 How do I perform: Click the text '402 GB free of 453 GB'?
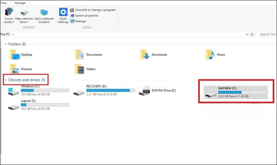(x=35, y=109)
